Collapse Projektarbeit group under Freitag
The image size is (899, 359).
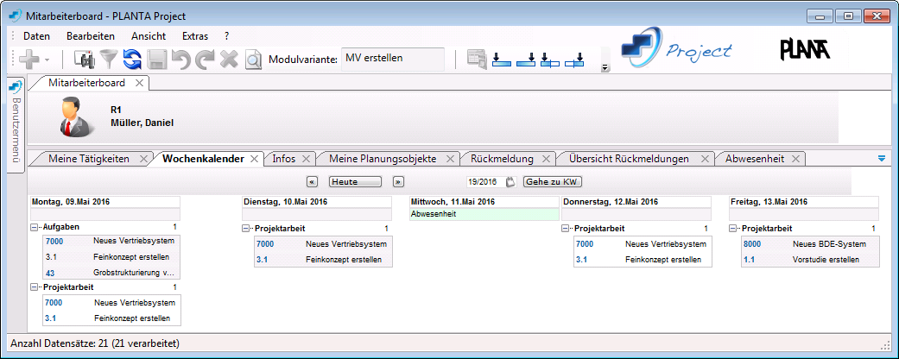click(x=734, y=229)
